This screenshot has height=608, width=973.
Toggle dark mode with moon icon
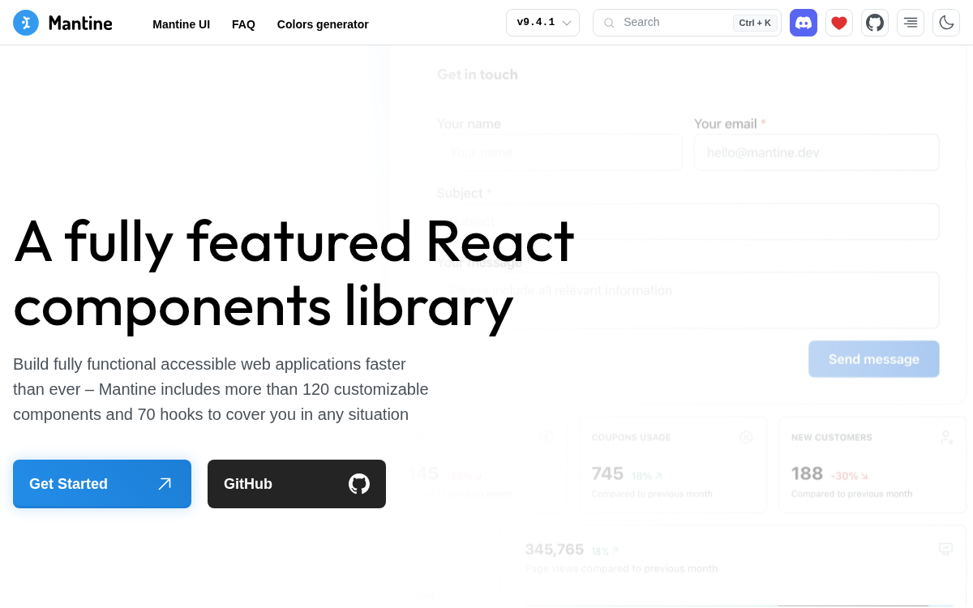point(946,23)
